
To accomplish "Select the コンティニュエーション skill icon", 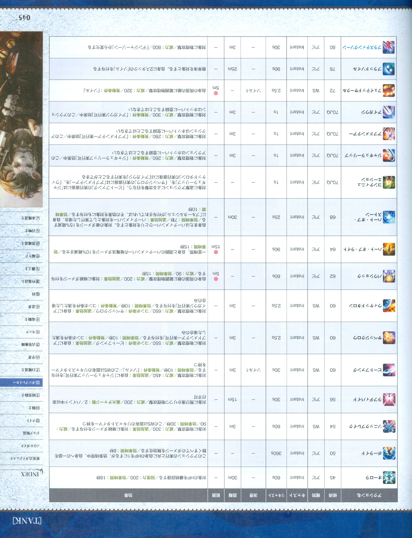I will pyautogui.click(x=389, y=182).
